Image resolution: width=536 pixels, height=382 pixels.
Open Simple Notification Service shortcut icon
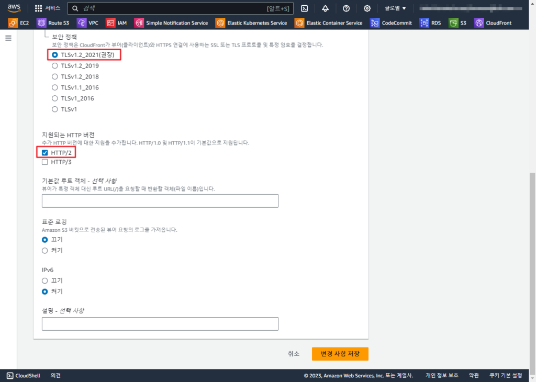coord(139,23)
